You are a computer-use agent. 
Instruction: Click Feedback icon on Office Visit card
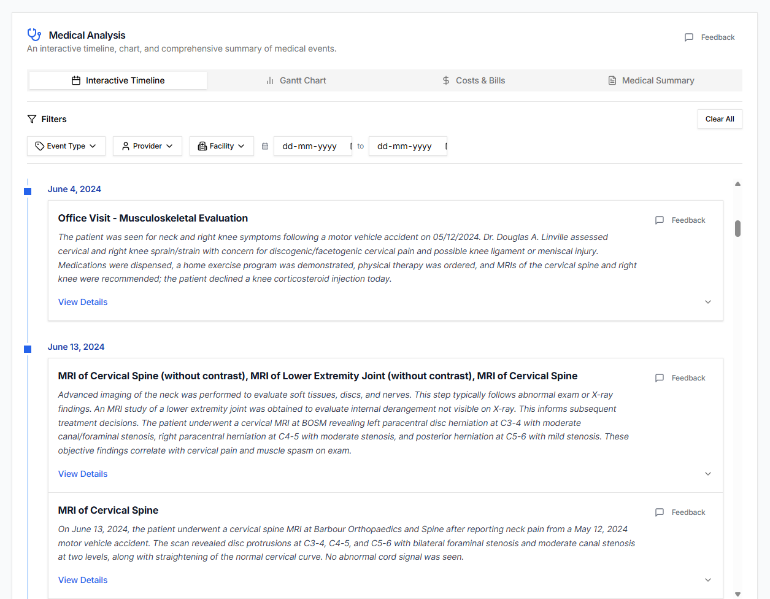(660, 220)
